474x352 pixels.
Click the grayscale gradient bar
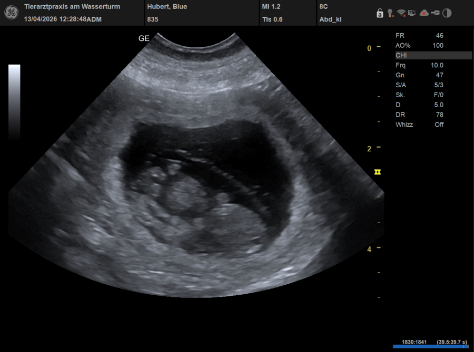pyautogui.click(x=14, y=100)
